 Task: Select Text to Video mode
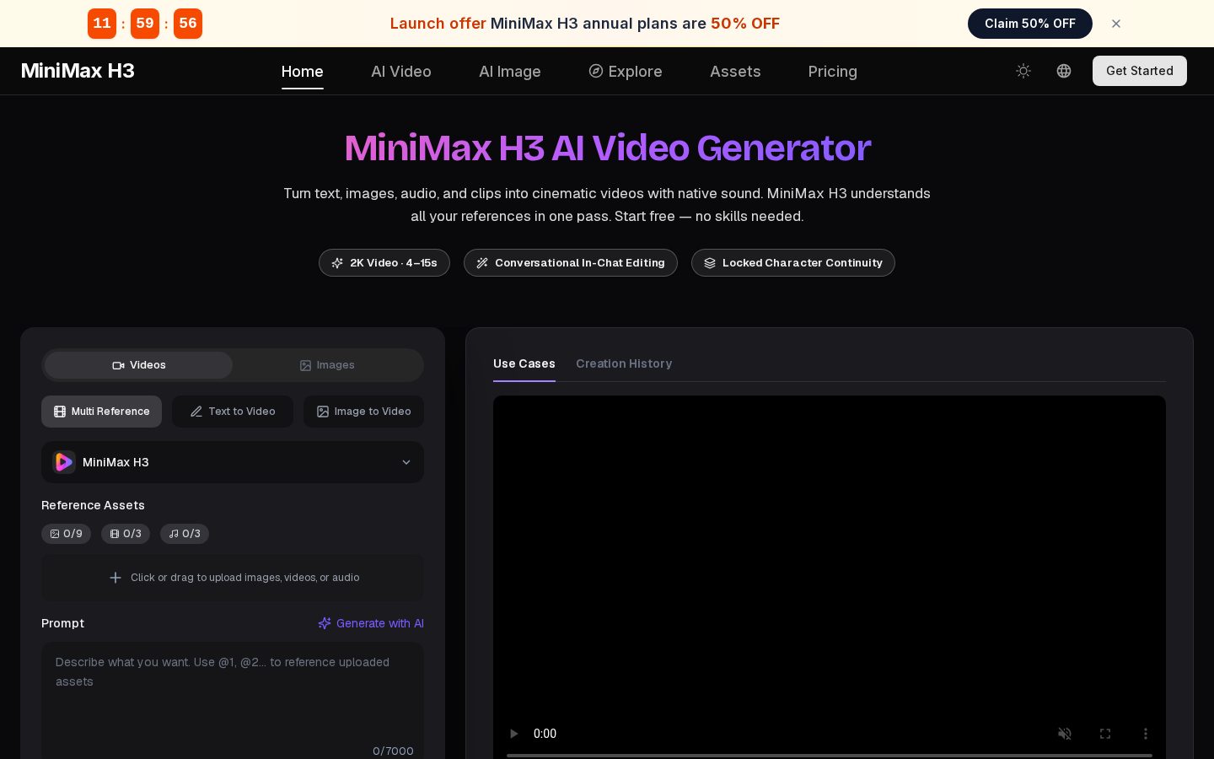pyautogui.click(x=233, y=412)
